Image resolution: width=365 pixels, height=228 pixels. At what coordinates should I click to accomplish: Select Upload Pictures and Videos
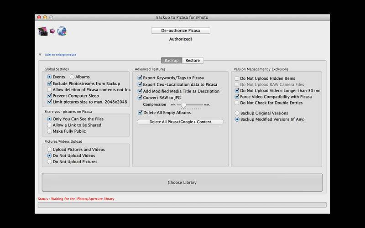point(50,150)
